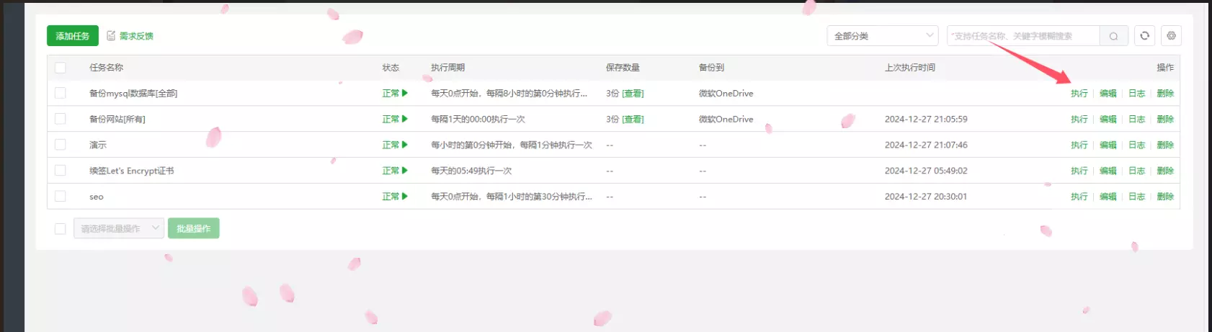
Task: Run the Let's Encrypt renewal task
Action: [x=1079, y=171]
